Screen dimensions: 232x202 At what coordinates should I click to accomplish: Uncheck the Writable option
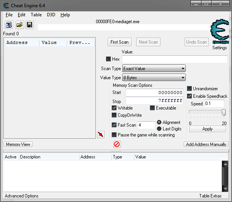click(x=114, y=108)
